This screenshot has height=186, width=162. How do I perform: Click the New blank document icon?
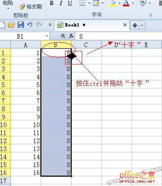pos(2,25)
